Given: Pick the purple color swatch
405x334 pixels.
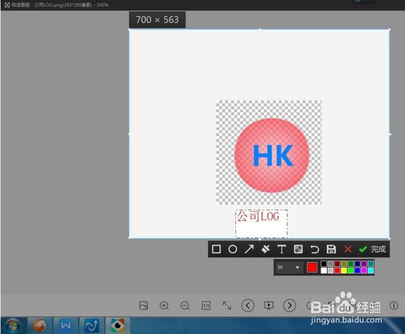Looking at the screenshot, I should (364, 264).
